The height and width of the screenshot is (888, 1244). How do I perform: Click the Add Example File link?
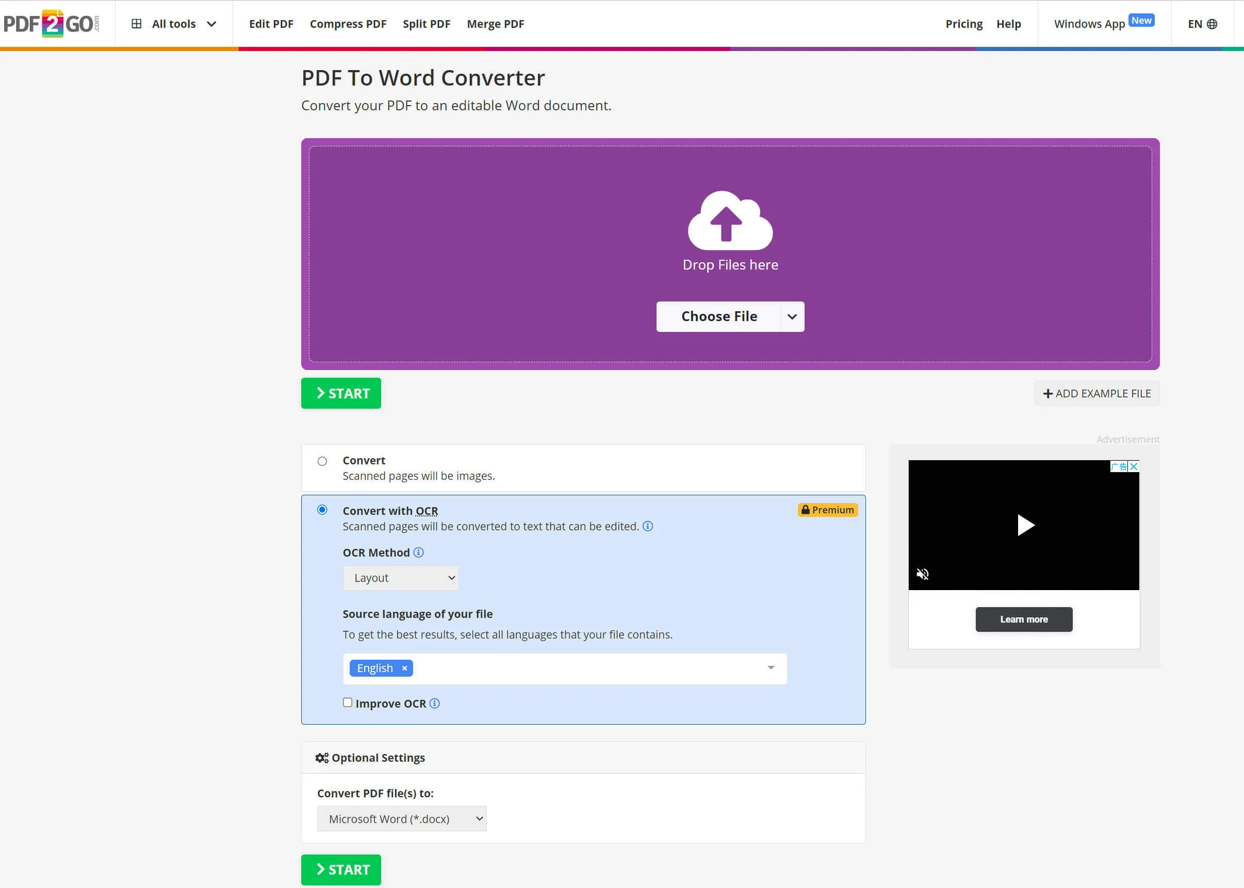pos(1096,393)
